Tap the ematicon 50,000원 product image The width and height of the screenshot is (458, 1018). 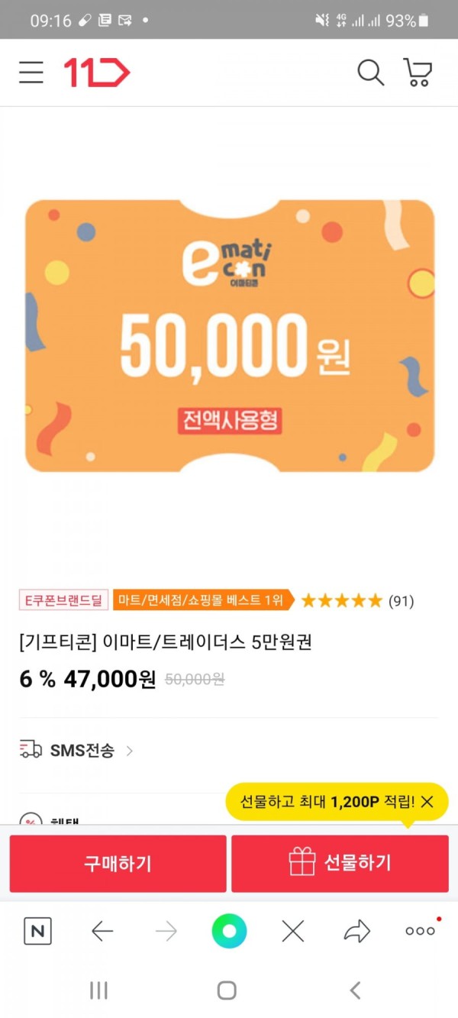click(x=230, y=336)
